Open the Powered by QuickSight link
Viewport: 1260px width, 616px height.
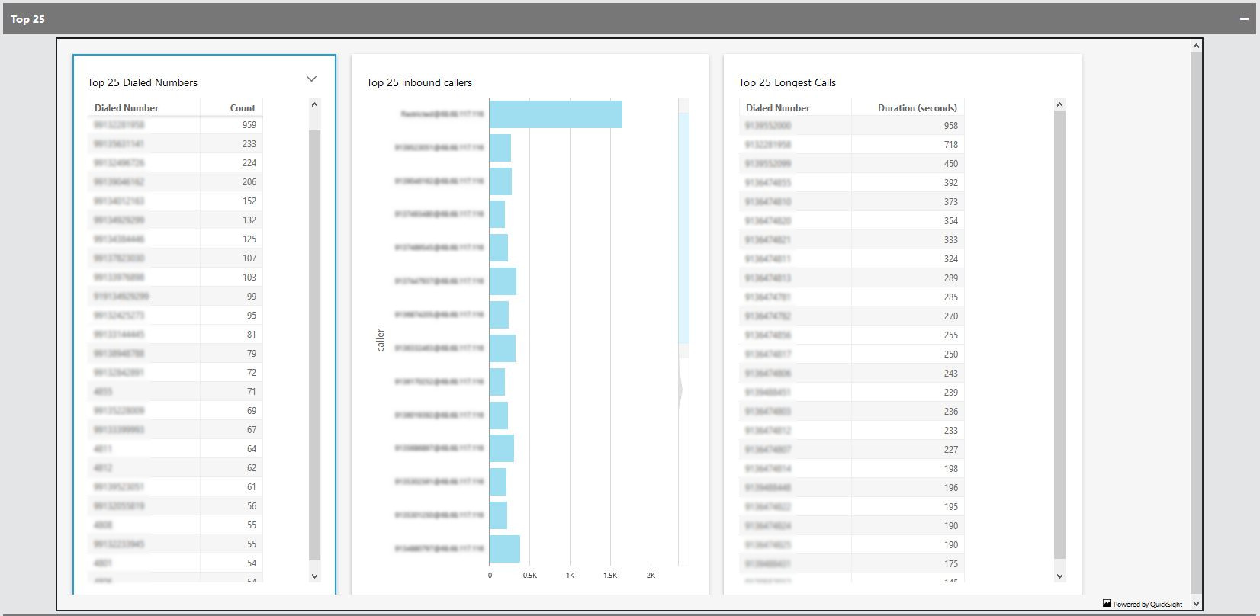click(x=1148, y=605)
